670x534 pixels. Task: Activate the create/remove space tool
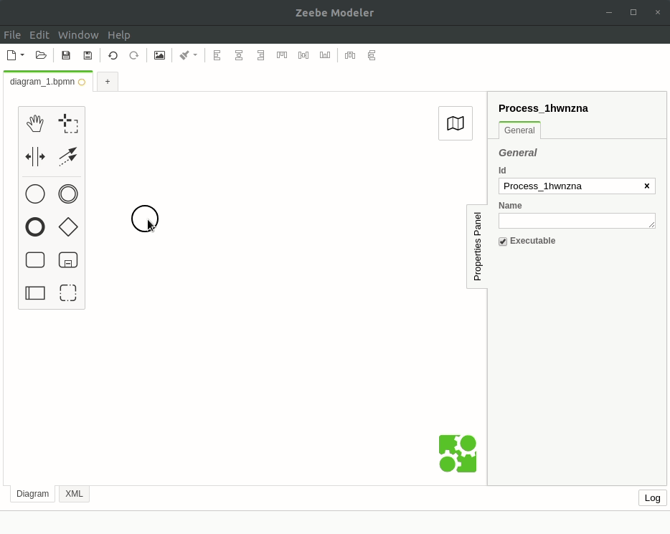35,157
